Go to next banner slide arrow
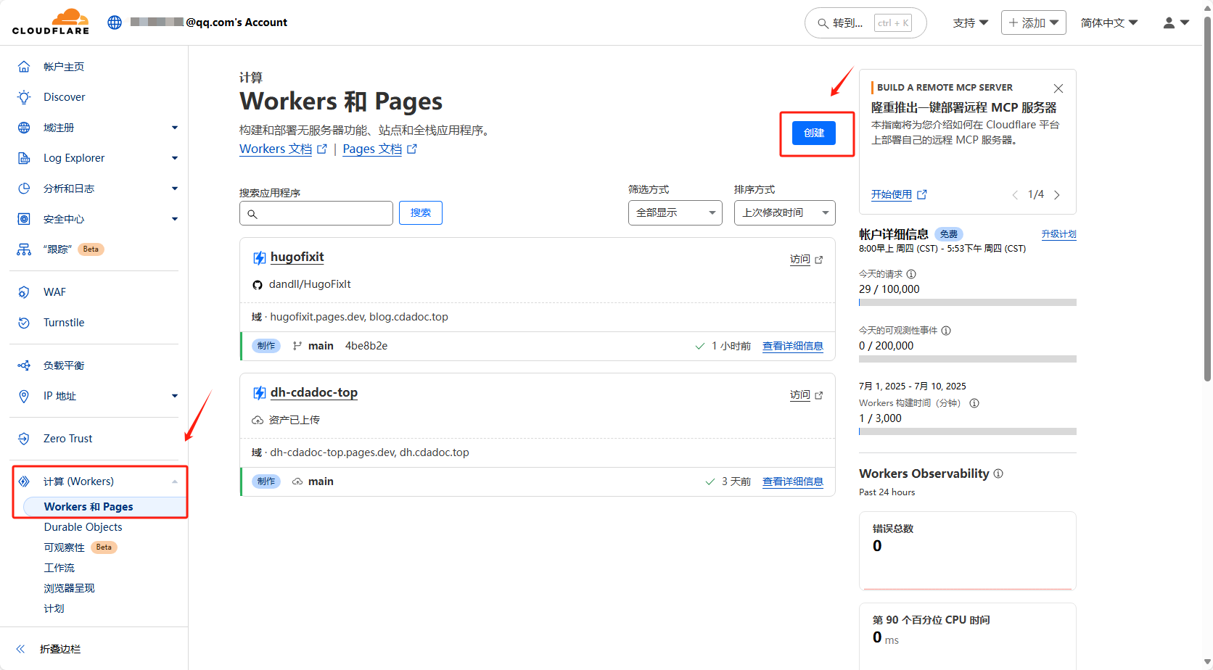The height and width of the screenshot is (670, 1213). tap(1057, 195)
